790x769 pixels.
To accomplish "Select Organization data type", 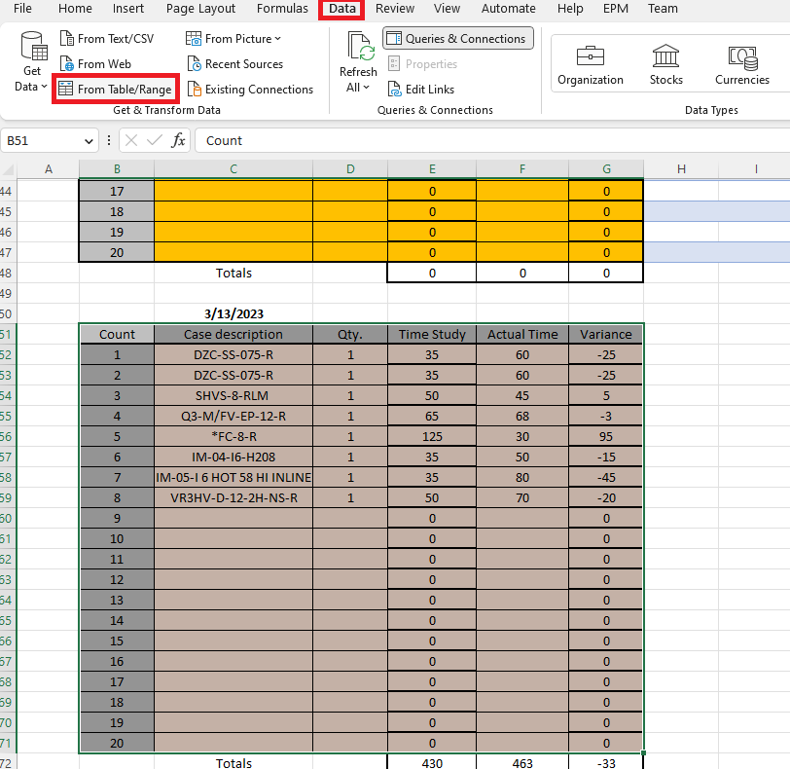I will pyautogui.click(x=590, y=65).
